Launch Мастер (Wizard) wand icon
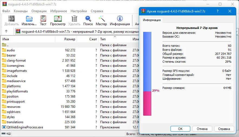 click(x=101, y=19)
